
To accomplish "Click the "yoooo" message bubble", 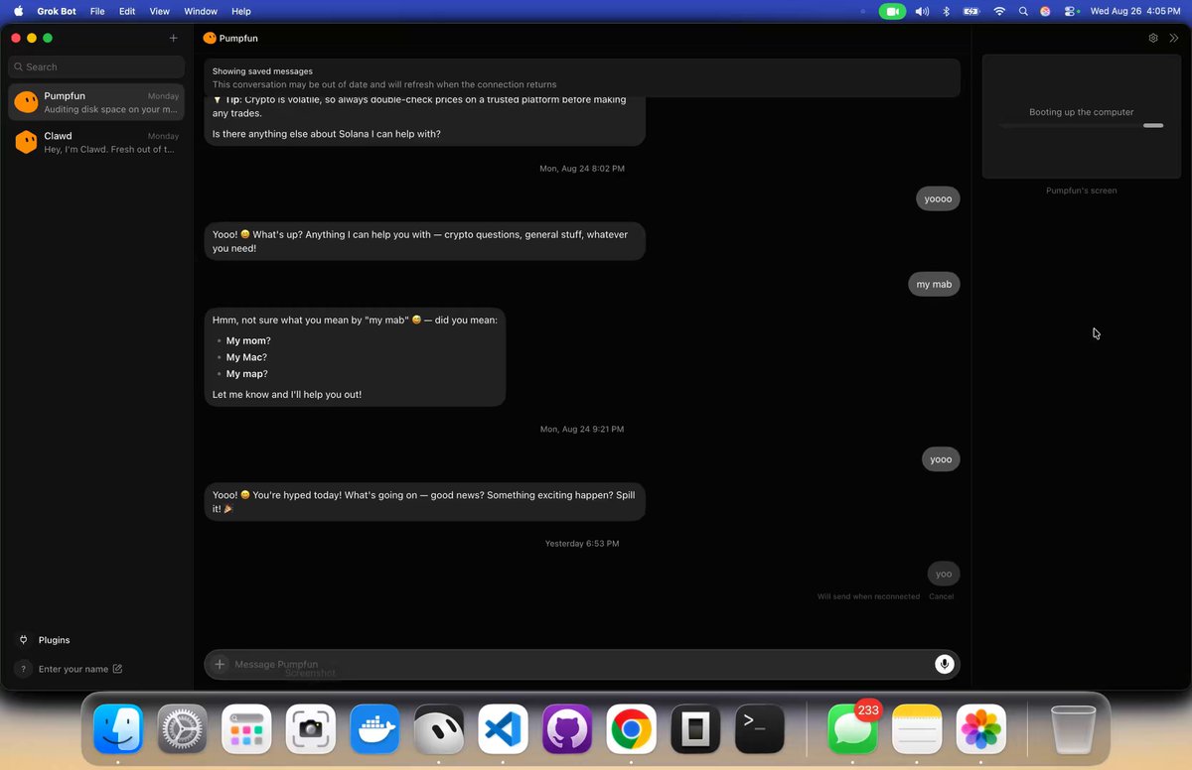I will [x=938, y=198].
